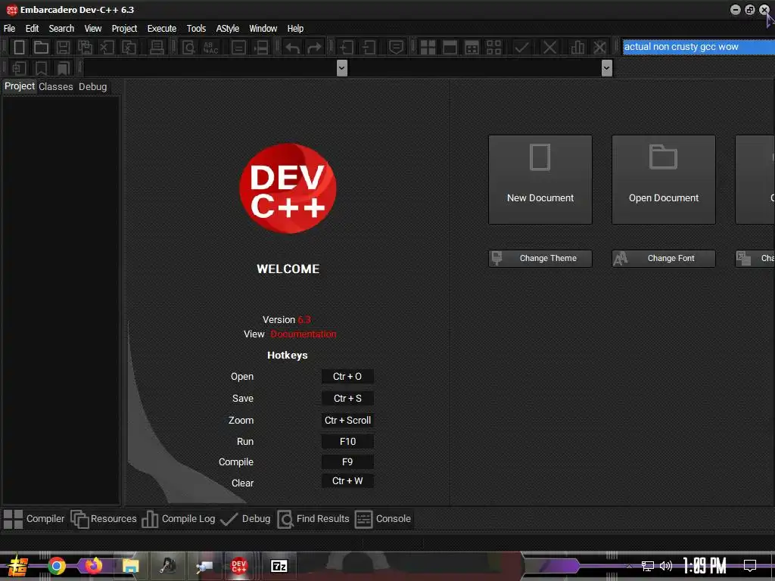The image size is (775, 581).
Task: Click the red 6.3 version link
Action: click(x=304, y=320)
